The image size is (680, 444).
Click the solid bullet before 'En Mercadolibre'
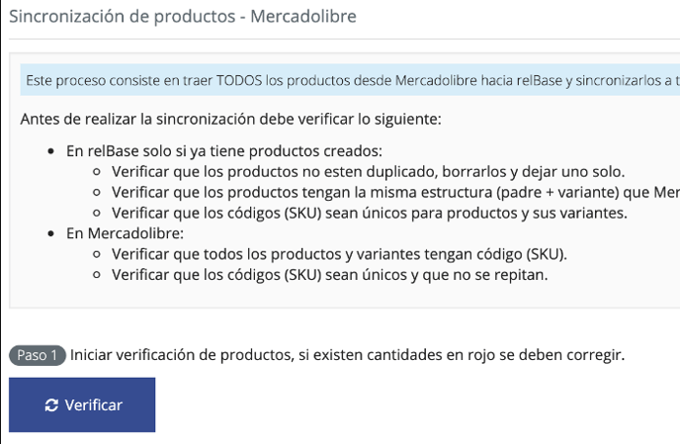click(x=51, y=234)
